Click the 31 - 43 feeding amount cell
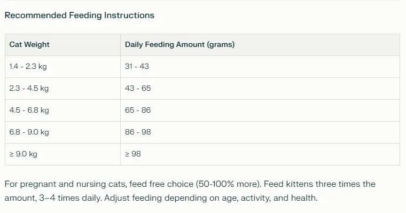Image resolution: width=406 pixels, height=213 pixels. 260,67
